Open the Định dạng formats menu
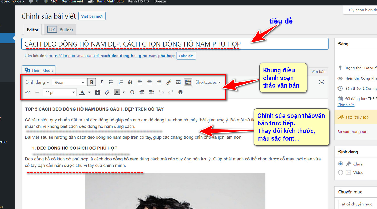The image size is (377, 209). coord(37,82)
